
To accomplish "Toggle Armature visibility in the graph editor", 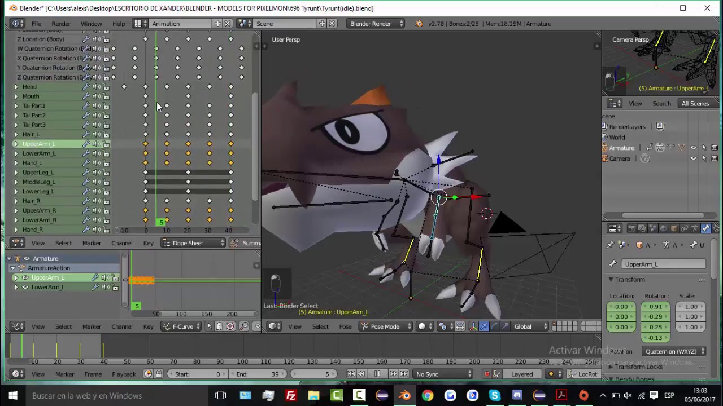I will pos(27,258).
